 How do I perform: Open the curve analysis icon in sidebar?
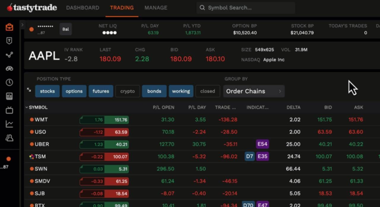tap(9, 55)
